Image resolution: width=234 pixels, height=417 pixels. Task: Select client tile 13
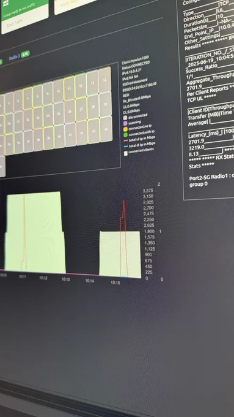click(92, 83)
